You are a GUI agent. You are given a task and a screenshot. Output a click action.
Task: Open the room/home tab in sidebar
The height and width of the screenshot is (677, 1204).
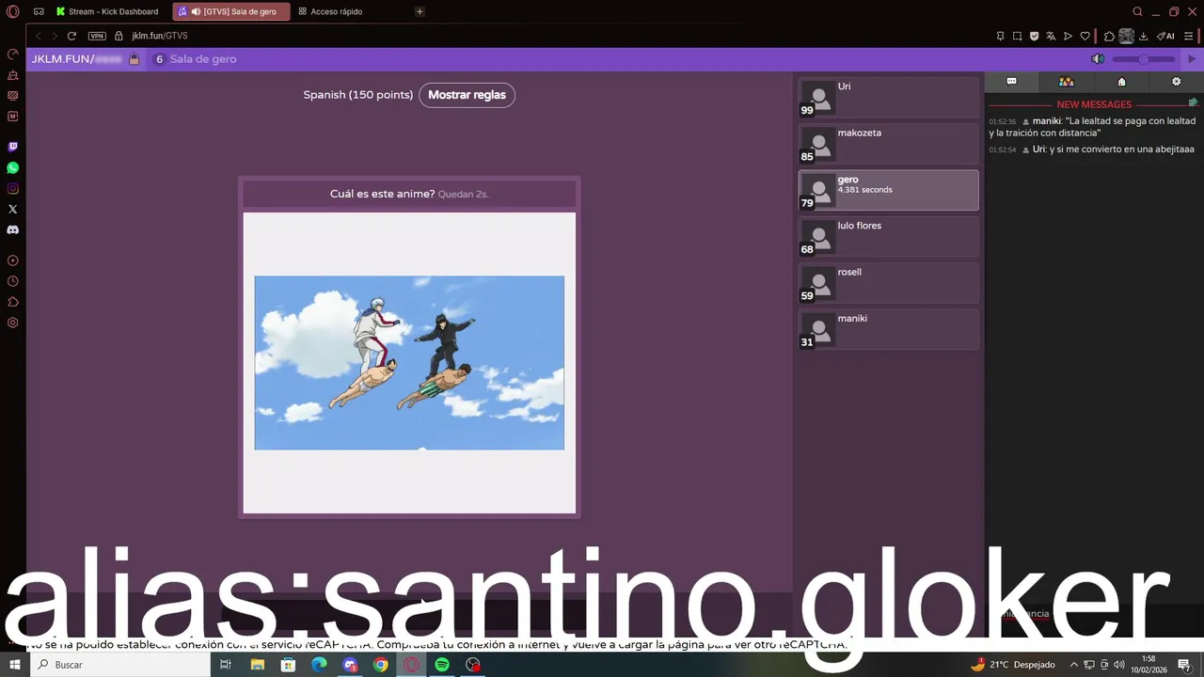[1121, 82]
